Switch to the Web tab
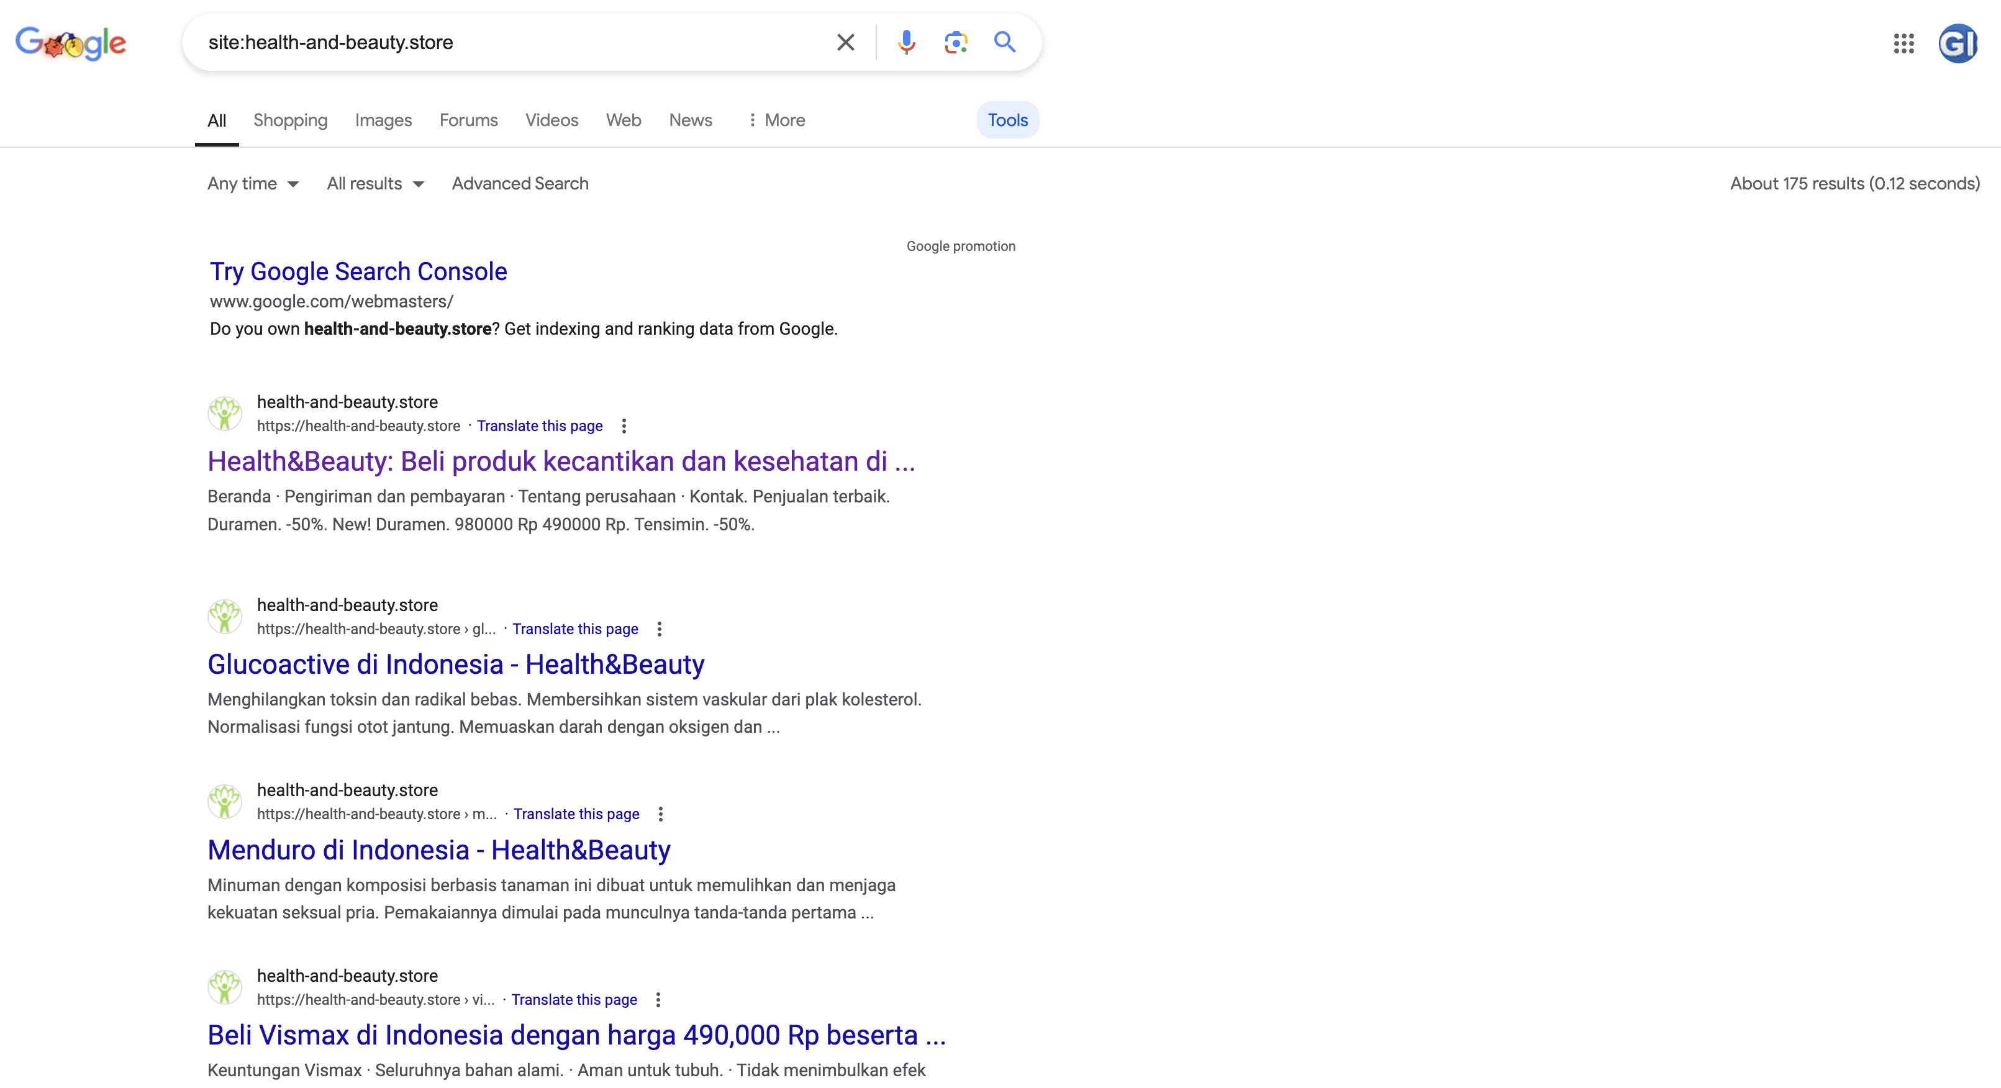Screen dimensions: 2001x1088 624,120
